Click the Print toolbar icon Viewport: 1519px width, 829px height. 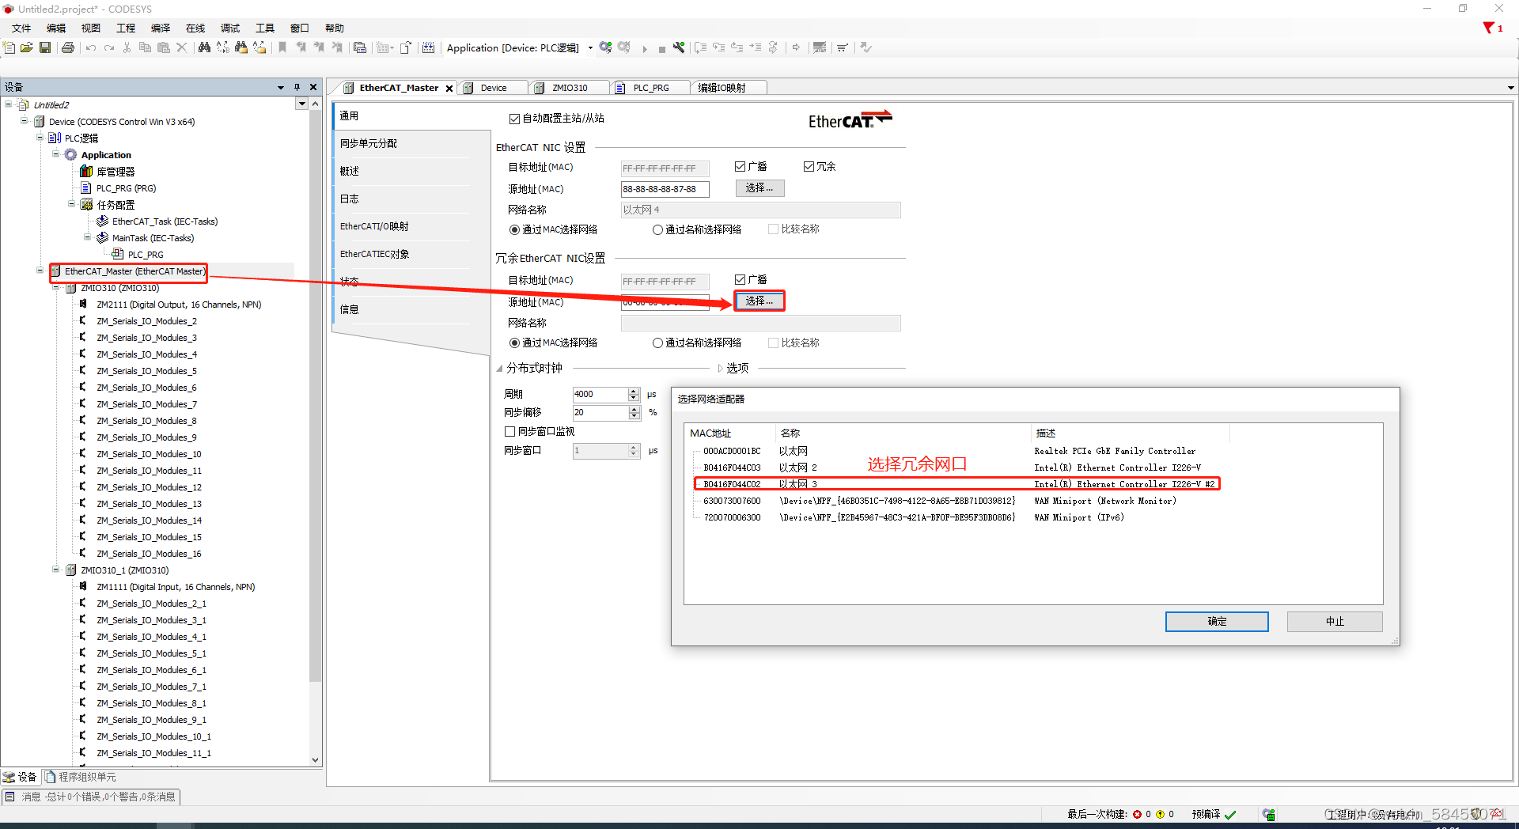coord(67,47)
